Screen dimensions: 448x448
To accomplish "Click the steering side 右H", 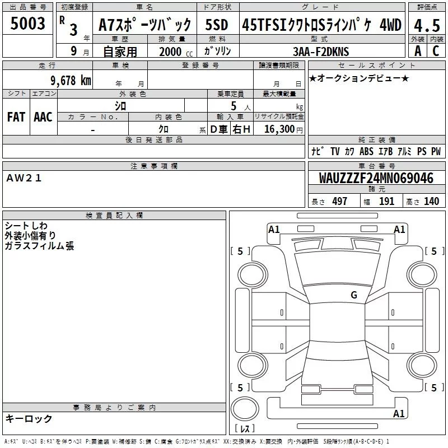I will pos(241,129).
